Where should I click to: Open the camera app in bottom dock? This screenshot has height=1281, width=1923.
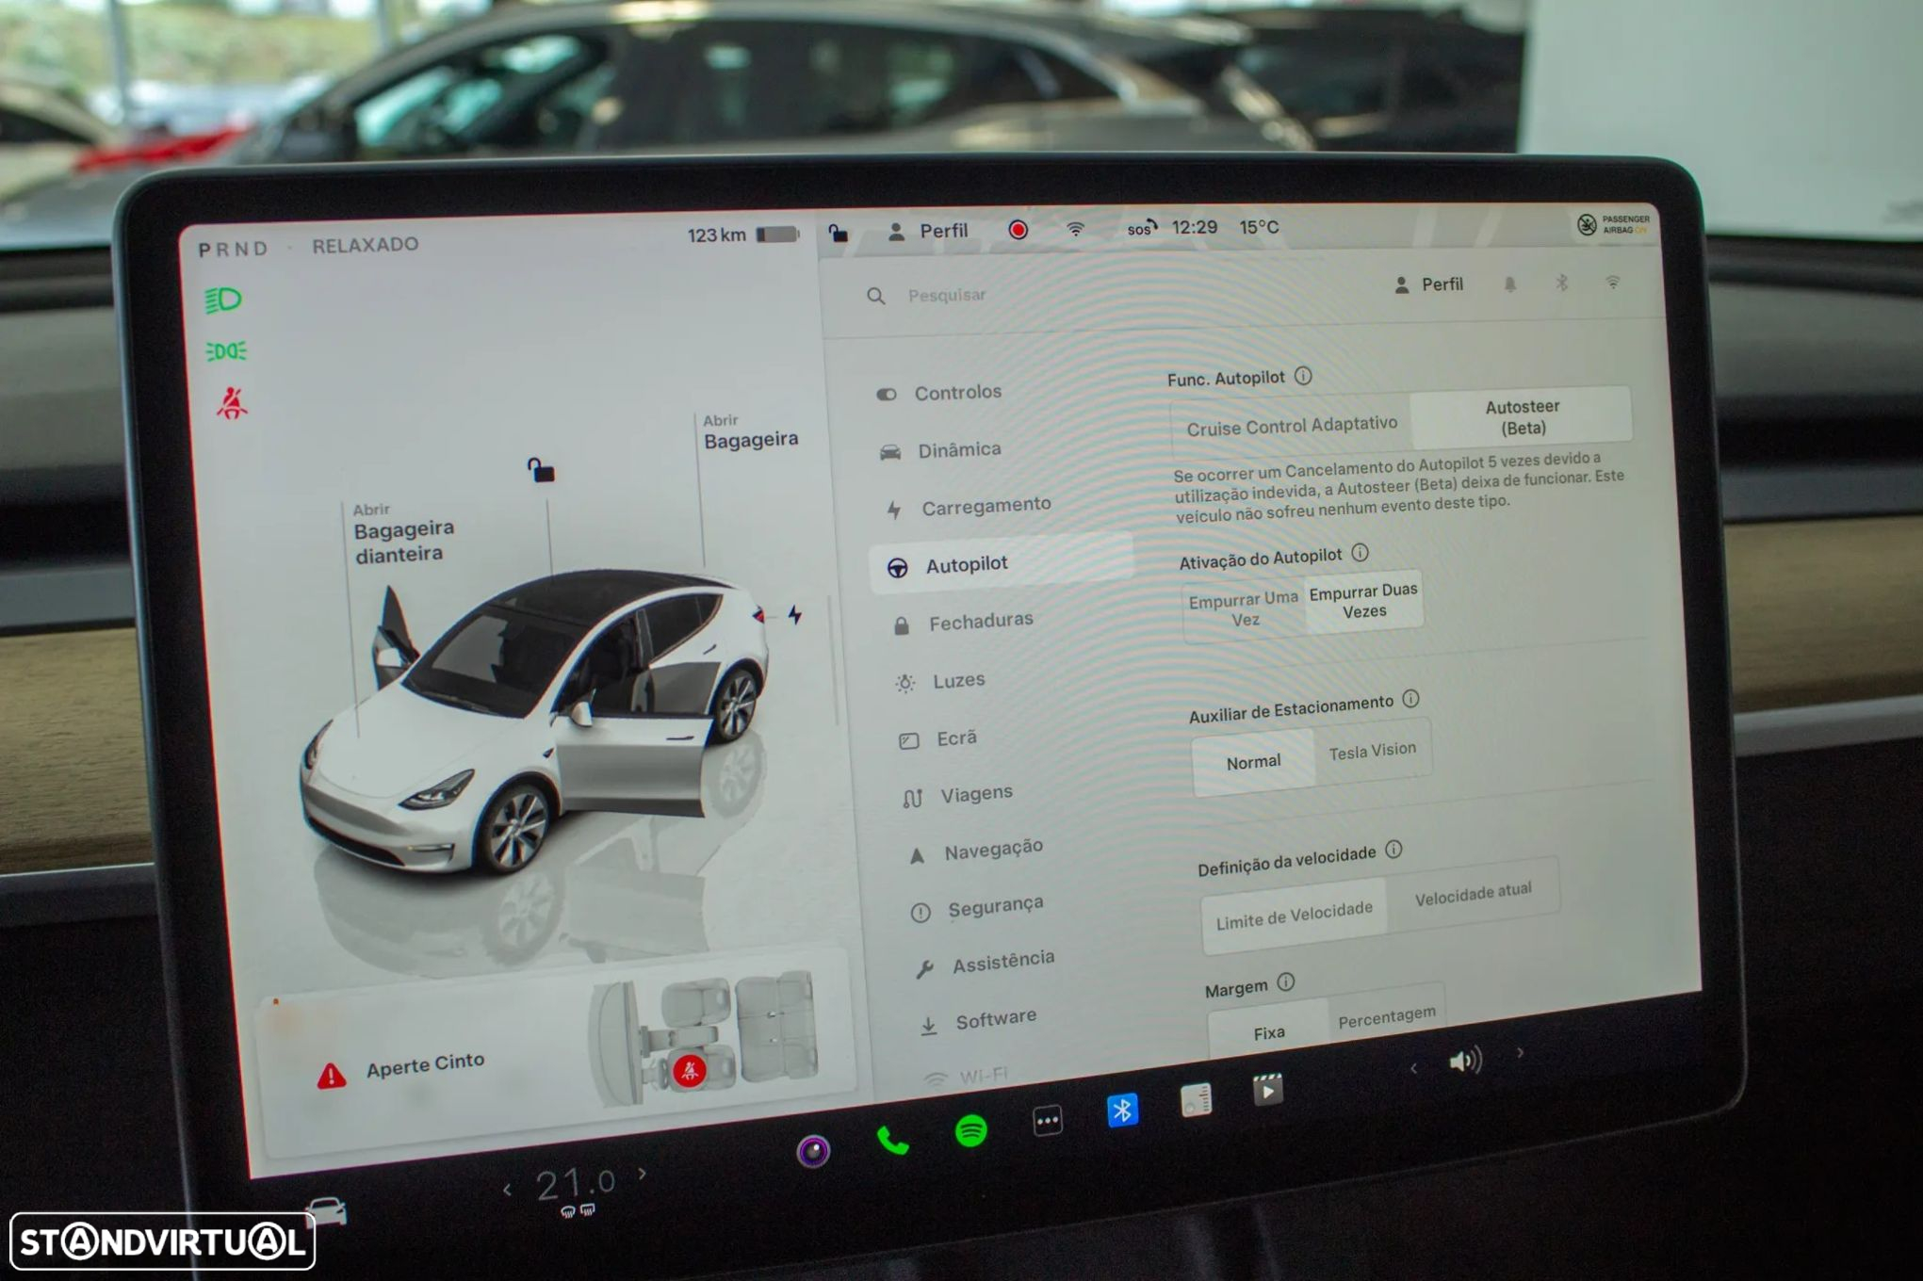[x=813, y=1151]
